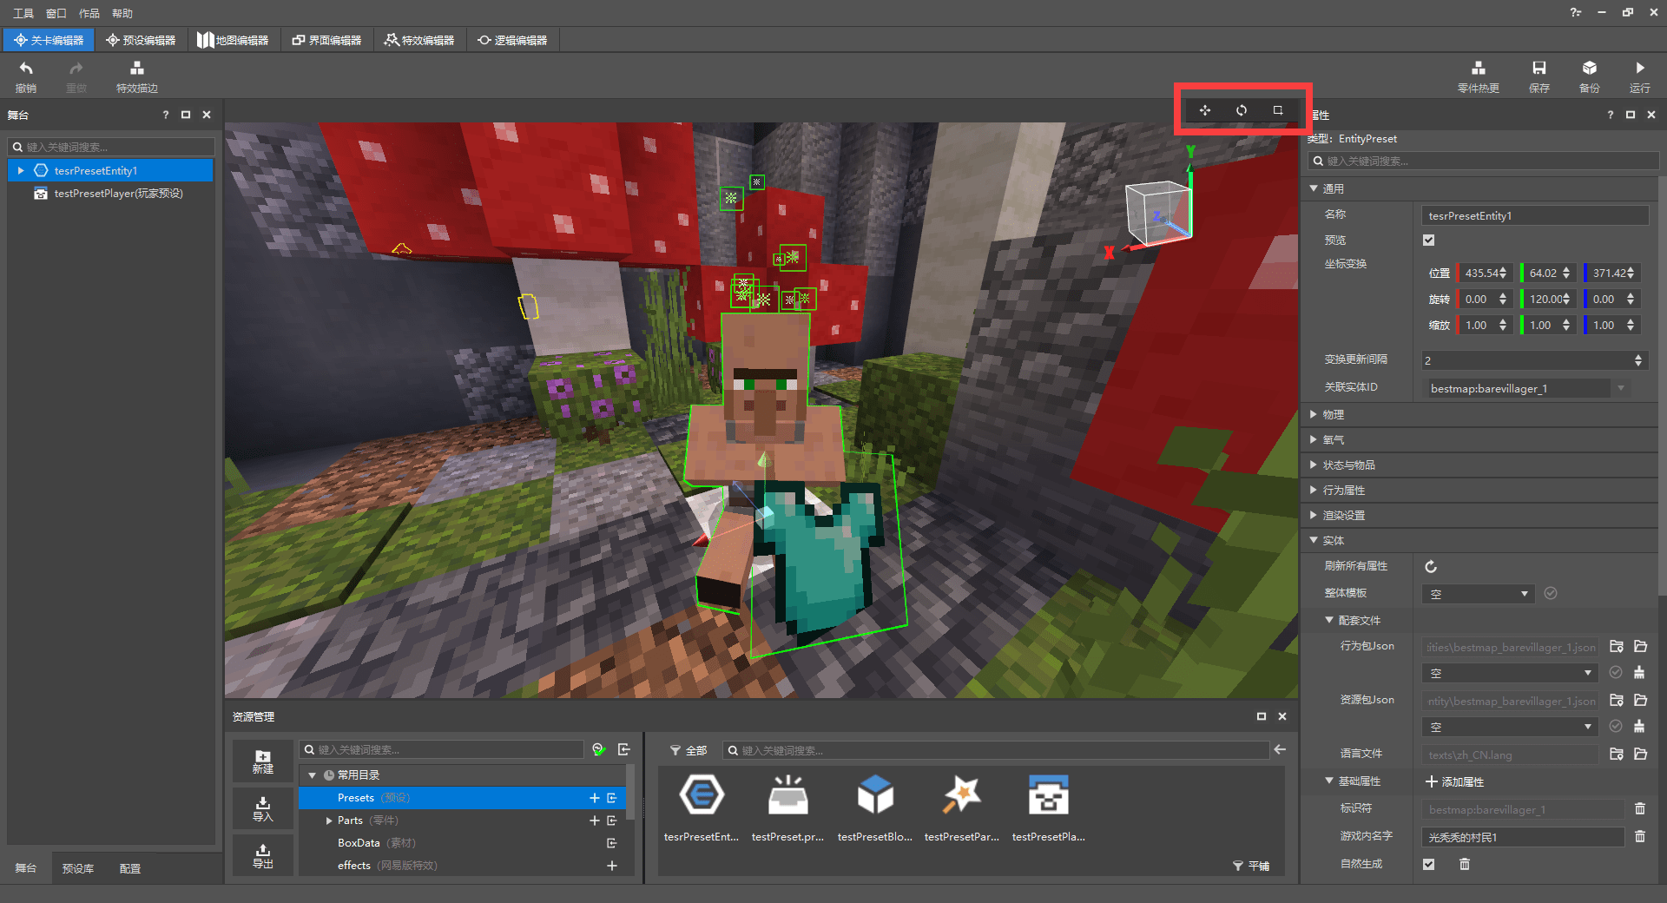The width and height of the screenshot is (1667, 903).
Task: Switch to 特效编辑器 tab
Action: (x=419, y=40)
